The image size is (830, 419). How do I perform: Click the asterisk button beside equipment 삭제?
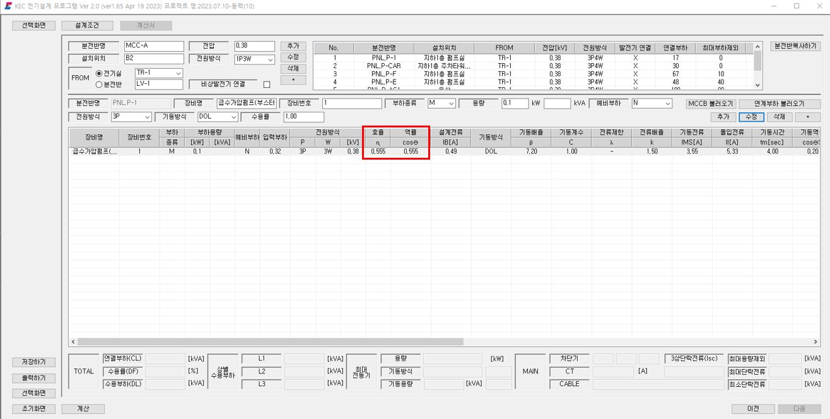pos(807,117)
